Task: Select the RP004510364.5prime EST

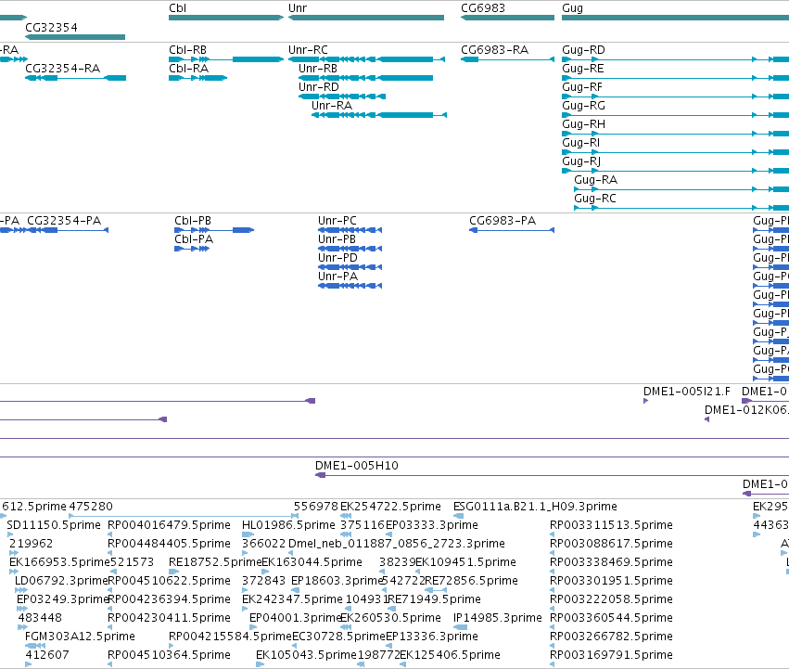Action: [110, 664]
